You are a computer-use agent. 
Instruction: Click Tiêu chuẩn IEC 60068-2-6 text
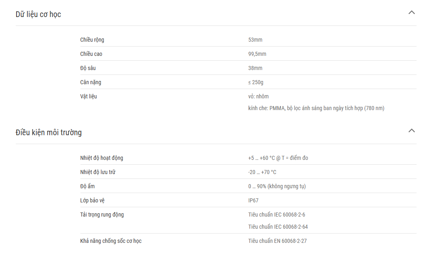coord(276,215)
